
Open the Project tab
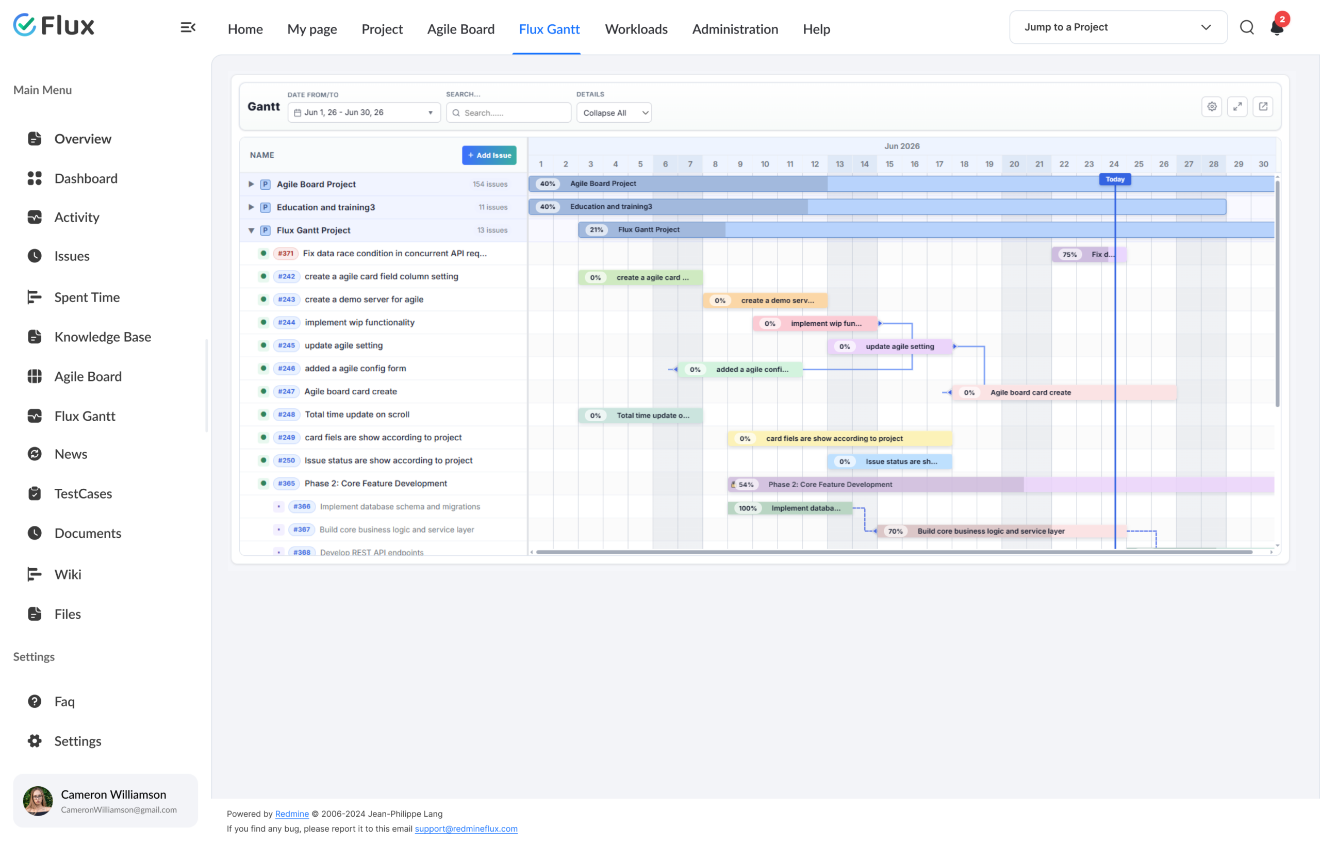[x=382, y=28]
